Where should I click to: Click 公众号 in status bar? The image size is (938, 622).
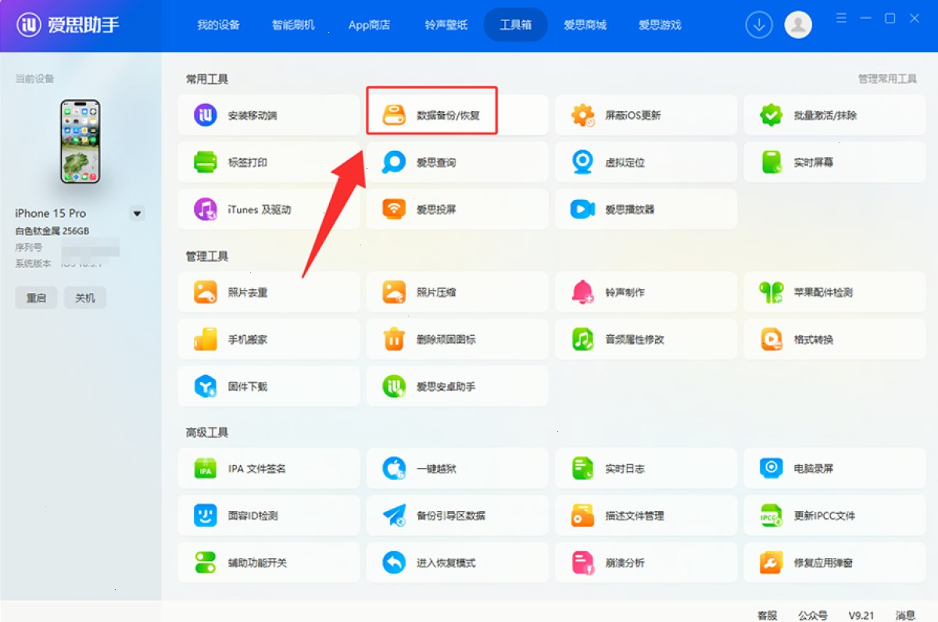click(x=813, y=615)
